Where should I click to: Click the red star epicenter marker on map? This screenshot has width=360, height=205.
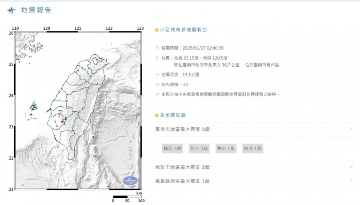click(62, 121)
